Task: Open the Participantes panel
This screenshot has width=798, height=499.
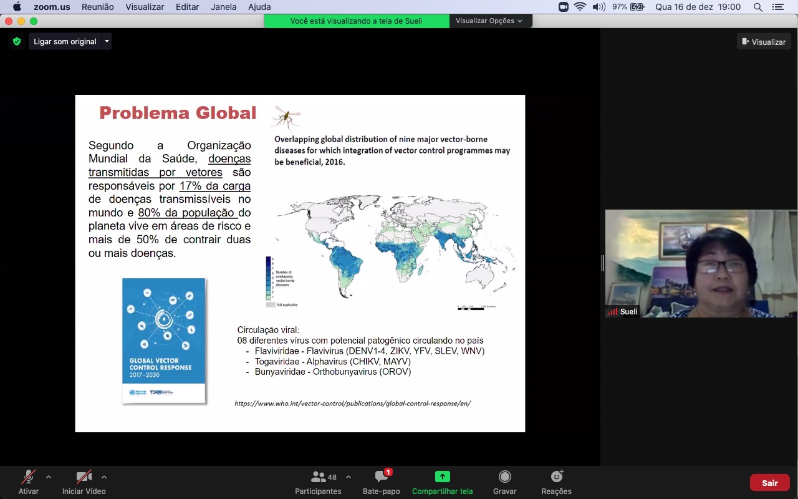Action: (x=319, y=477)
